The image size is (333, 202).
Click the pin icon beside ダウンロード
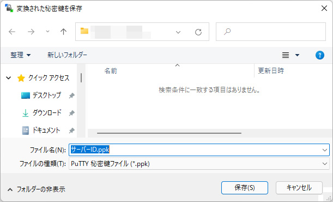tap(72, 113)
